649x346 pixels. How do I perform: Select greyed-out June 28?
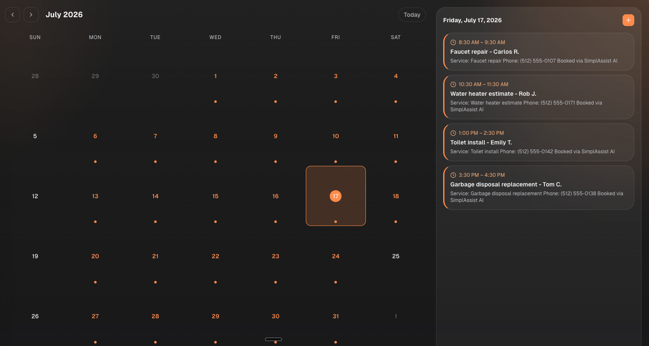(35, 76)
